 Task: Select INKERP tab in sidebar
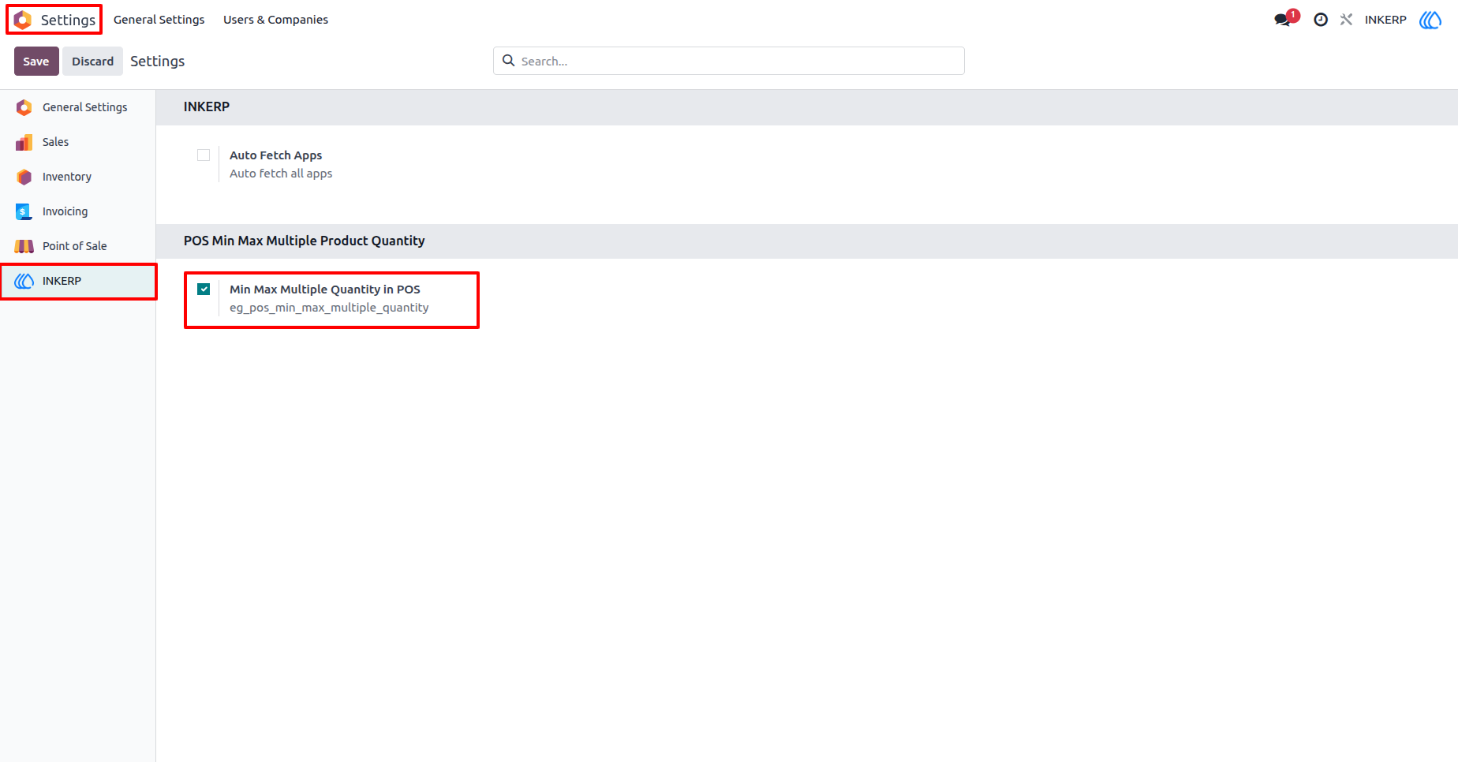(77, 281)
